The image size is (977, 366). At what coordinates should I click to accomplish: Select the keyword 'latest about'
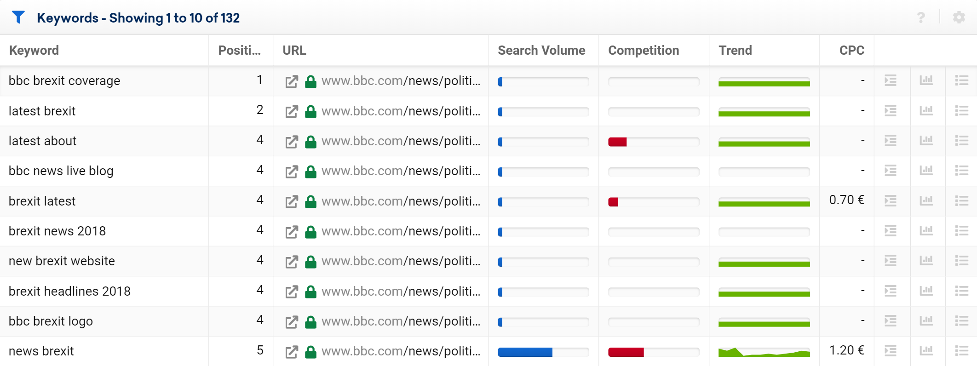pyautogui.click(x=42, y=141)
